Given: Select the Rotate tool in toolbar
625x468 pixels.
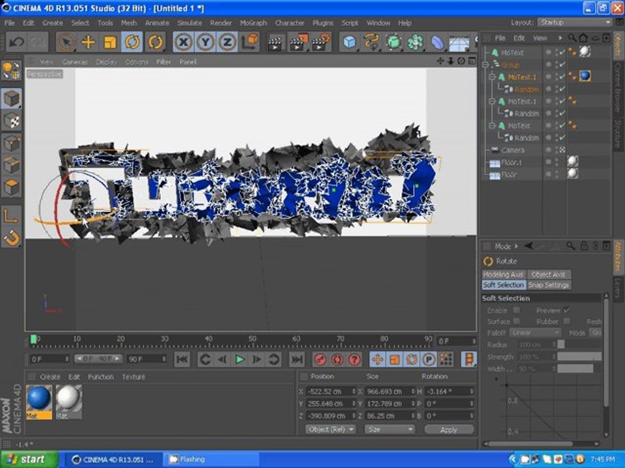Looking at the screenshot, I should click(x=132, y=42).
